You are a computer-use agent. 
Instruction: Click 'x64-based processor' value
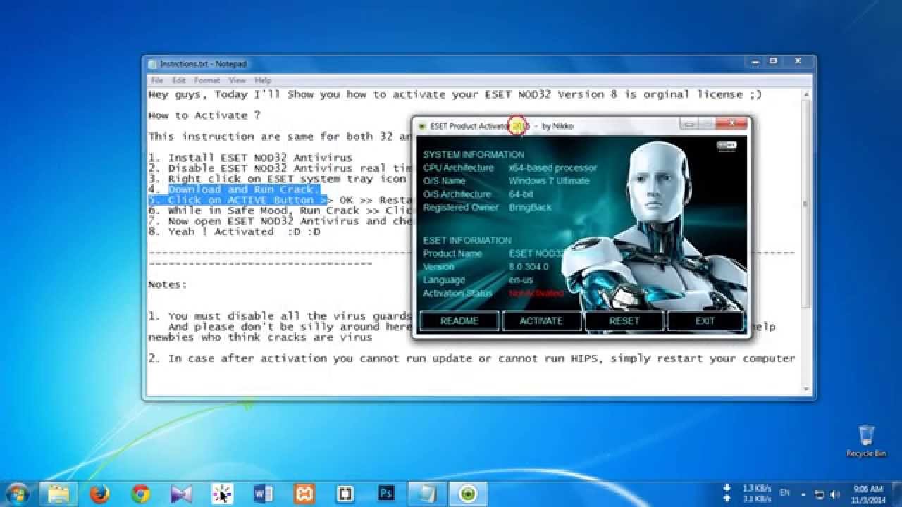coord(552,168)
